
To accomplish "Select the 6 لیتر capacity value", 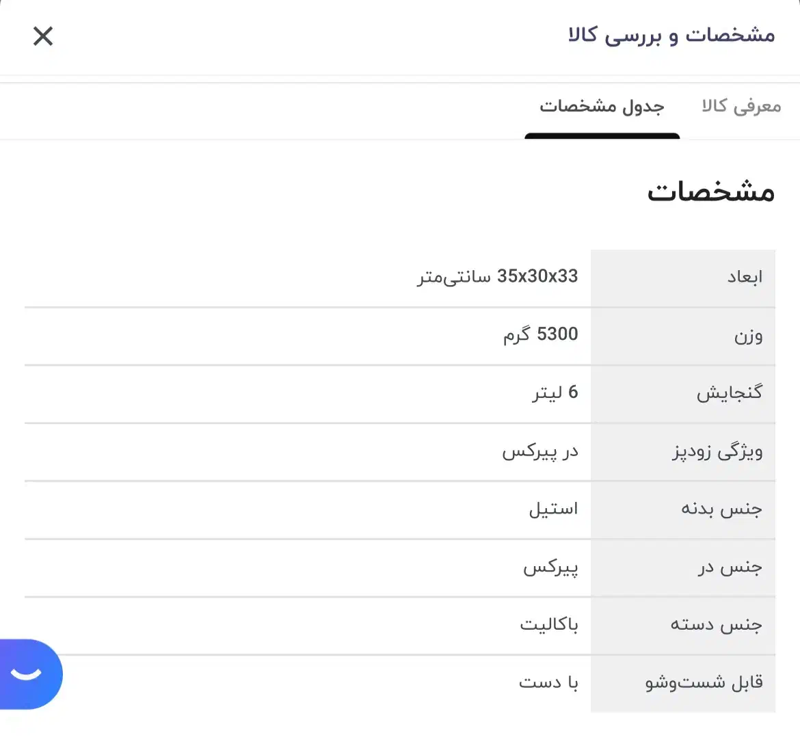I will coord(555,393).
